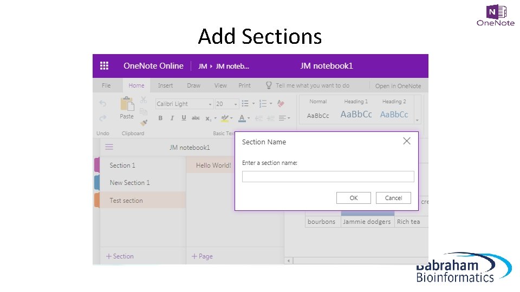Viewport: 520px width, 292px height.
Task: Click the Jammie dodgers table cell
Action: coord(367,222)
